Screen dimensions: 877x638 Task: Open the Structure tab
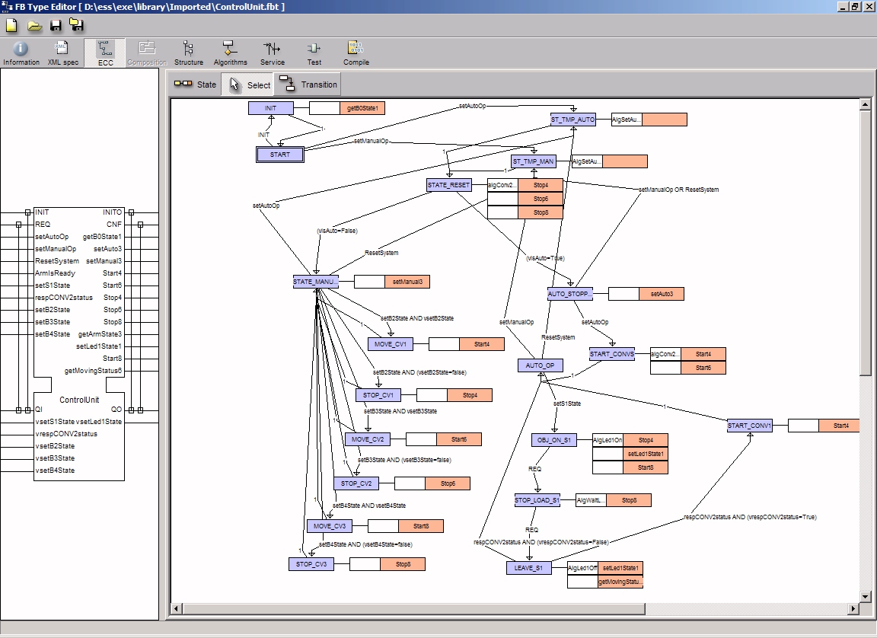(189, 54)
